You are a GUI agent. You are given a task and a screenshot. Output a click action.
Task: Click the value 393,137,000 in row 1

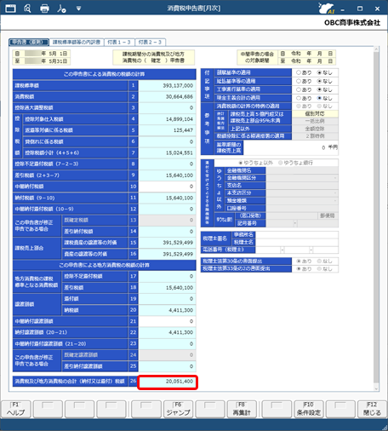pyautogui.click(x=178, y=85)
